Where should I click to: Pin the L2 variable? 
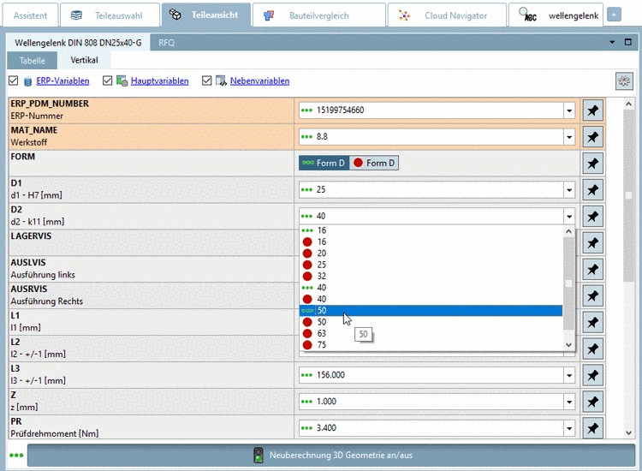pyautogui.click(x=592, y=349)
